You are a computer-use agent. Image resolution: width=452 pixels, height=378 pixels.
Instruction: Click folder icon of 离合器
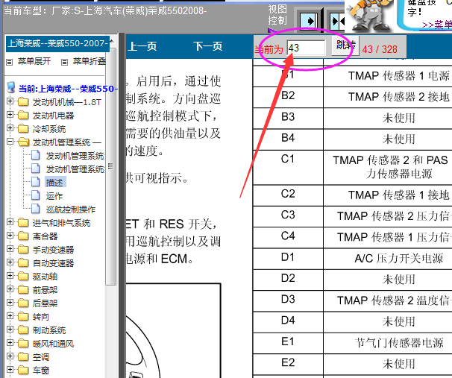click(x=23, y=236)
